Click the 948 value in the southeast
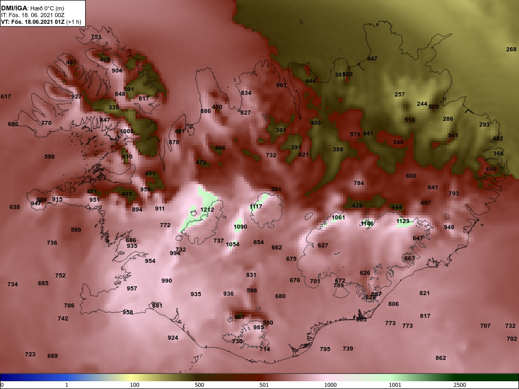Image resolution: width=519 pixels, height=389 pixels. click(449, 227)
